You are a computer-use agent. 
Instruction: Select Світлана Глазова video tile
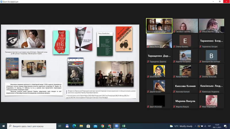[185, 26]
